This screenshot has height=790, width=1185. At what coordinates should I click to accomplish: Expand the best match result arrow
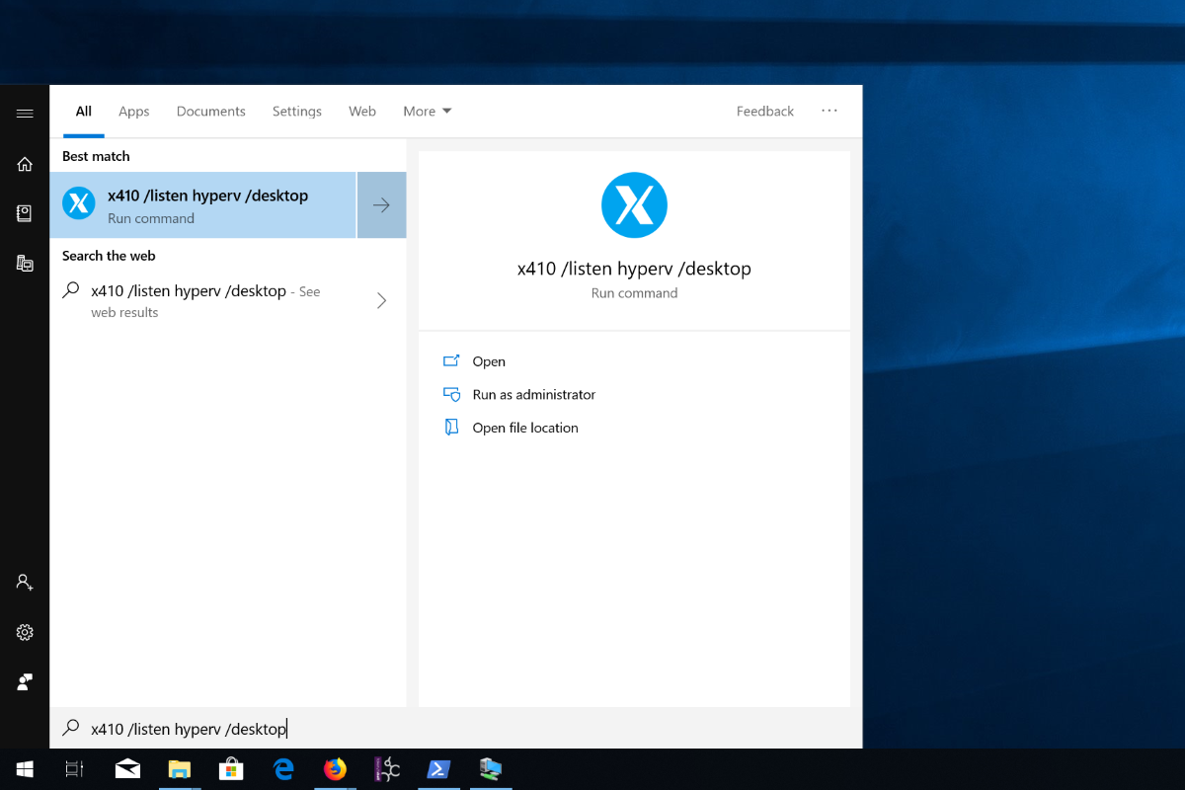tap(381, 205)
